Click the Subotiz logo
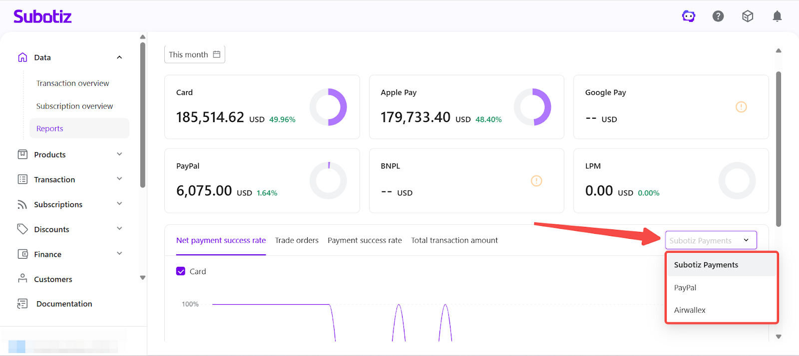 tap(42, 16)
